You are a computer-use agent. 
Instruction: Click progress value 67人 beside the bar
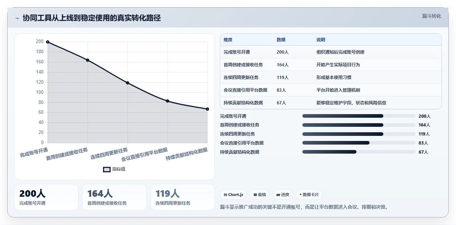(x=423, y=152)
